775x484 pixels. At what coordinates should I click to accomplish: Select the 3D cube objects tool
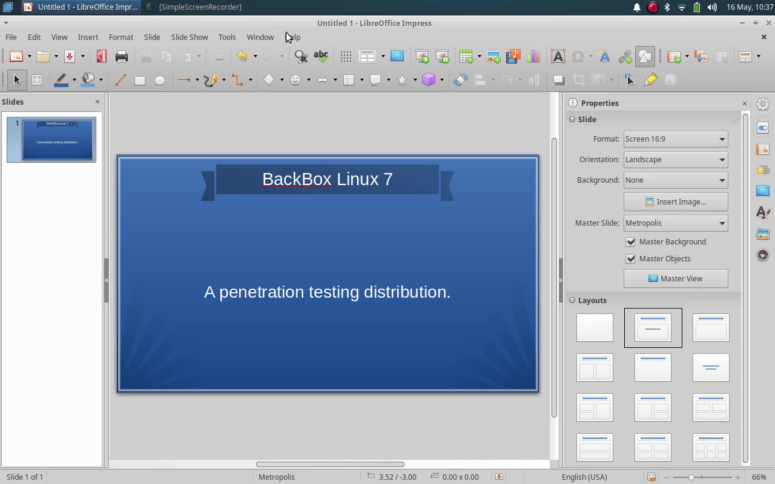(429, 80)
